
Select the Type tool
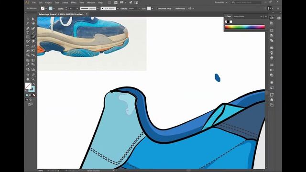coord(28,32)
